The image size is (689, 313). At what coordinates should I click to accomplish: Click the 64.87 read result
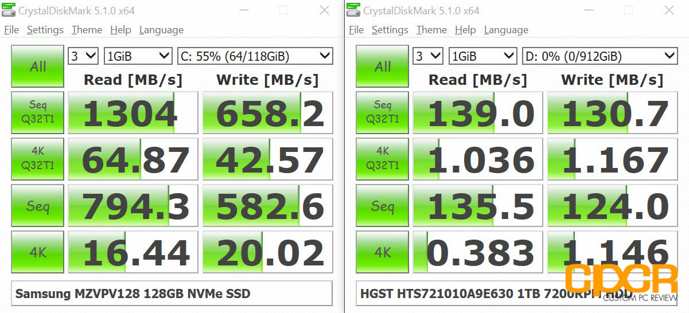coord(134,159)
